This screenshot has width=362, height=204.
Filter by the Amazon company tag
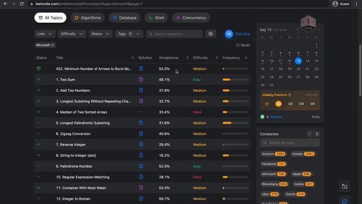[273, 154]
